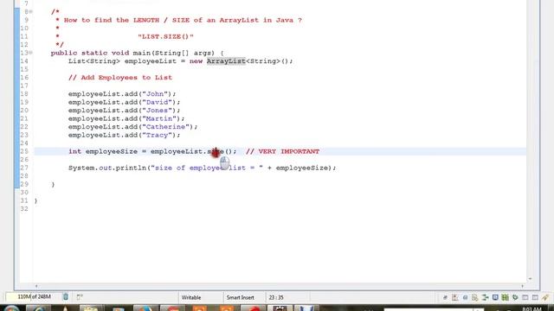Click the green branching arrows icon in status trim
The height and width of the screenshot is (311, 554).
pos(485,297)
